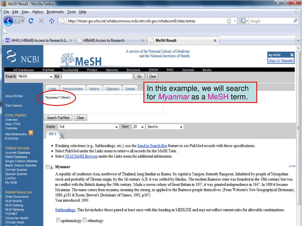Open the File menu
302x226 pixels.
pyautogui.click(x=6, y=12)
